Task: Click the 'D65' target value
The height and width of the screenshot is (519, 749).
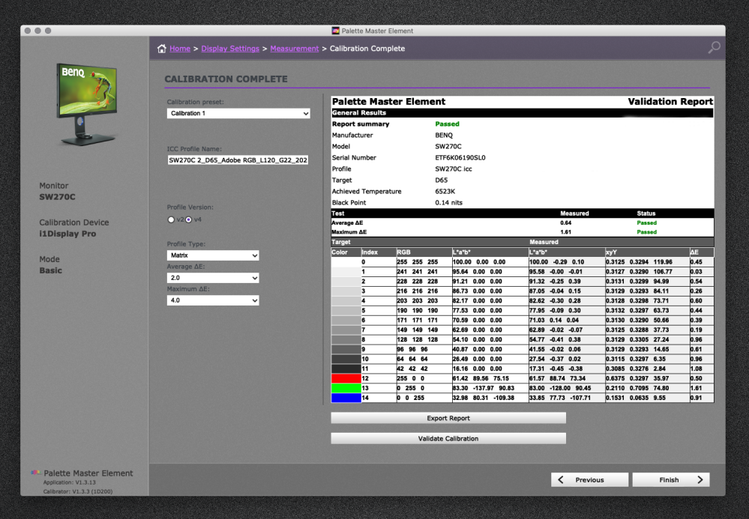Action: tap(442, 180)
